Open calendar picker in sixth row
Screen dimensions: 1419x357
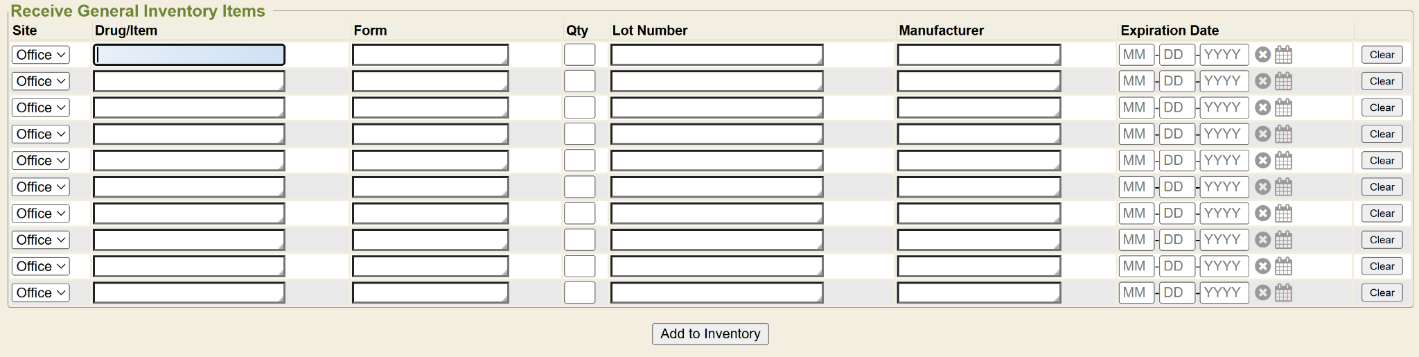[x=1283, y=187]
